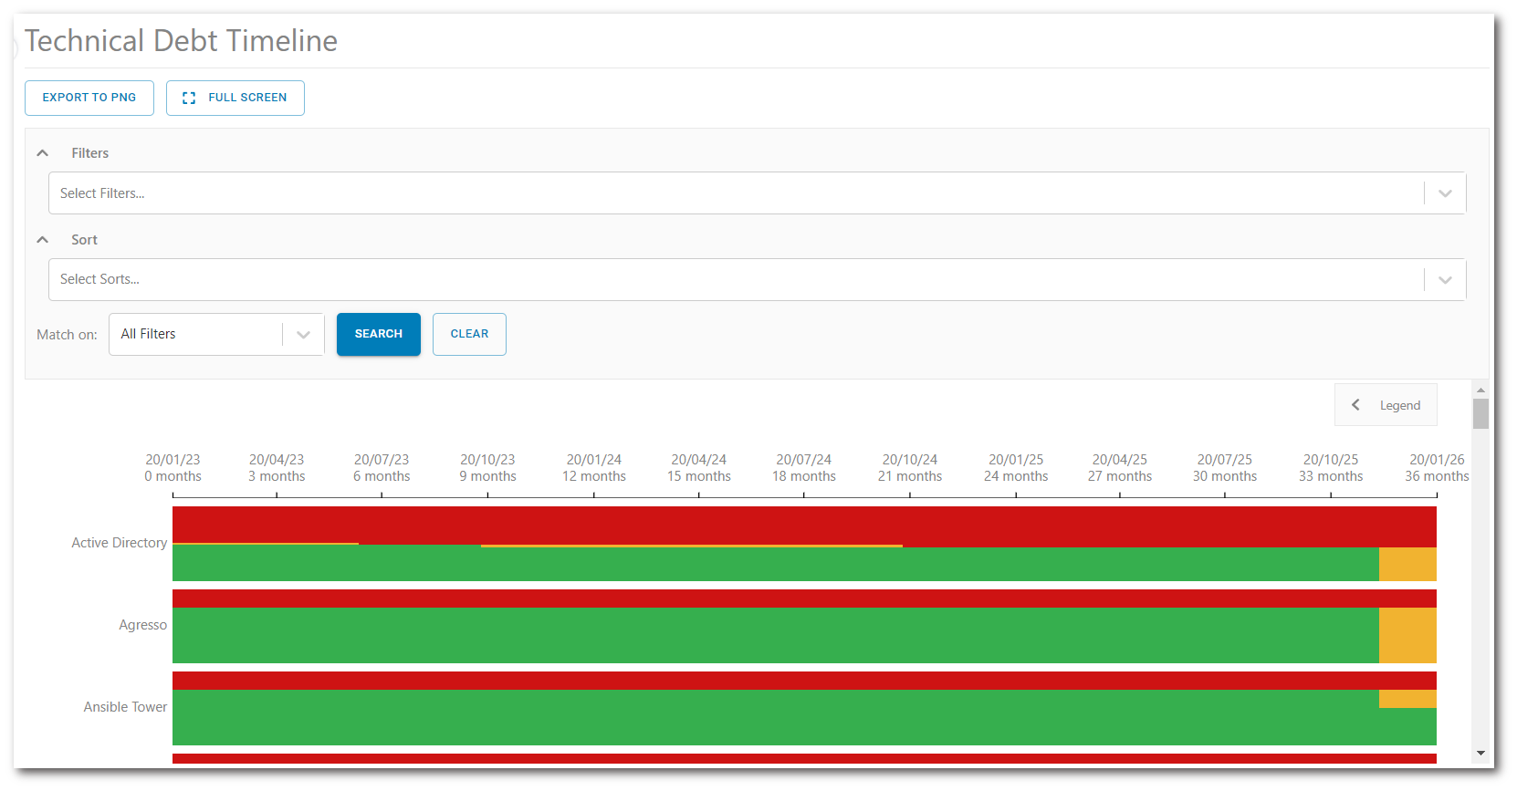Clear the filters with the Clear button

469,334
